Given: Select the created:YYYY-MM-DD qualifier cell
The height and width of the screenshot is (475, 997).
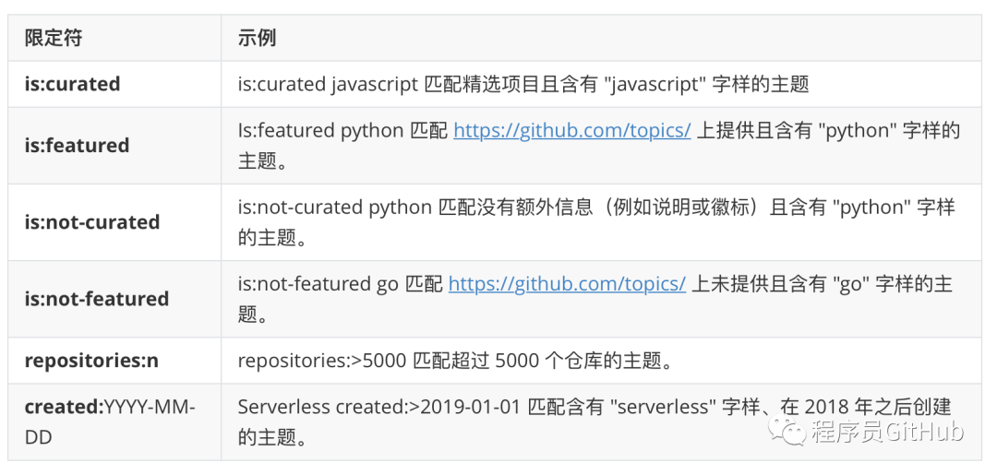Looking at the screenshot, I should (x=110, y=422).
